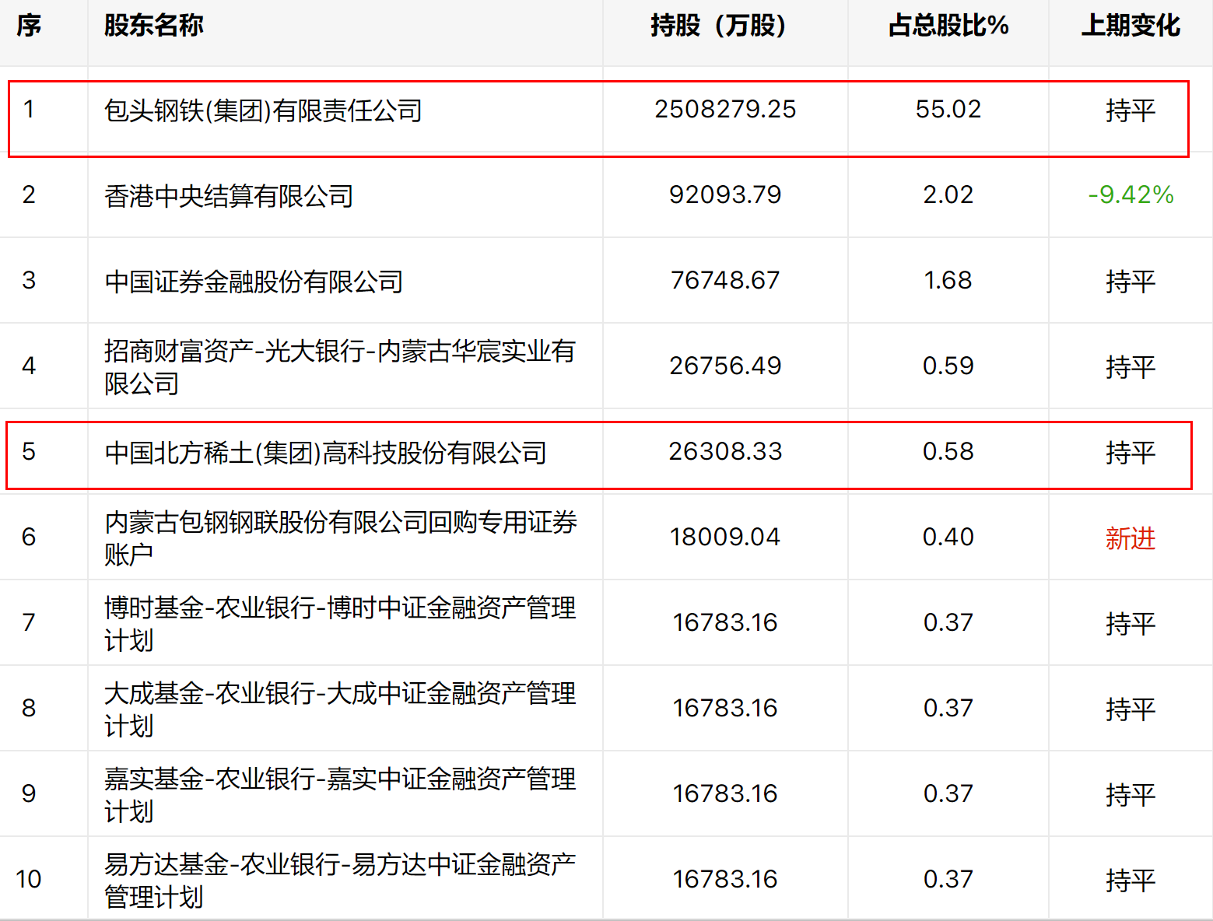Select 博时基金-农业银行 shareholder name

[340, 623]
